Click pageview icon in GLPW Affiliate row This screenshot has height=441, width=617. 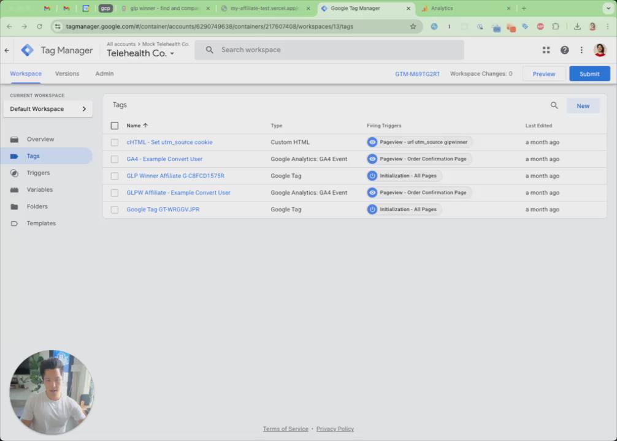pyautogui.click(x=372, y=192)
